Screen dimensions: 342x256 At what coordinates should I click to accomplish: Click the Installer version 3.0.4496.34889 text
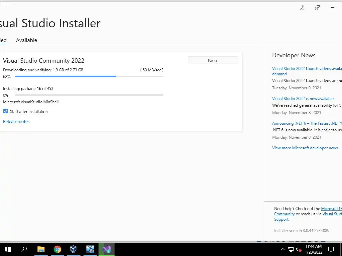[x=302, y=231]
